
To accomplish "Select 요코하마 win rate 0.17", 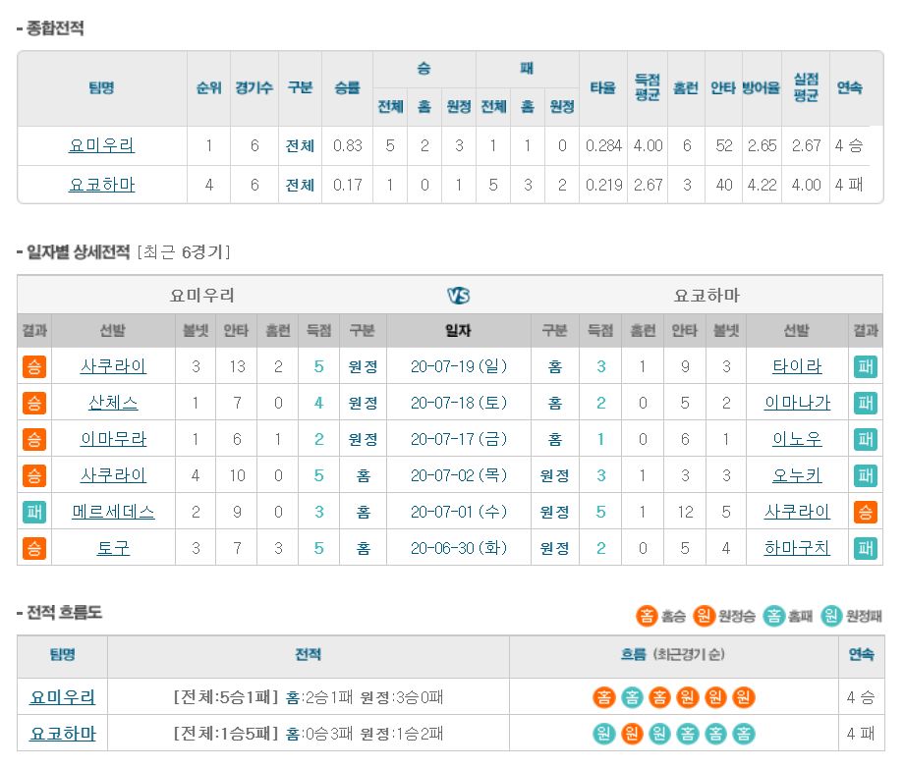I will point(347,185).
